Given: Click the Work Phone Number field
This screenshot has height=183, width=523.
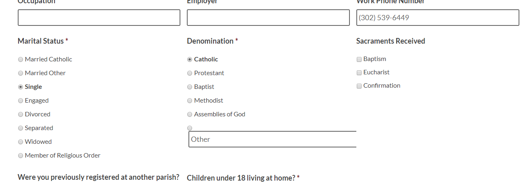Looking at the screenshot, I should [x=437, y=18].
